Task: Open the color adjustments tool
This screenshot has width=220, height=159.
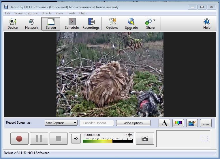Action: (x=178, y=123)
